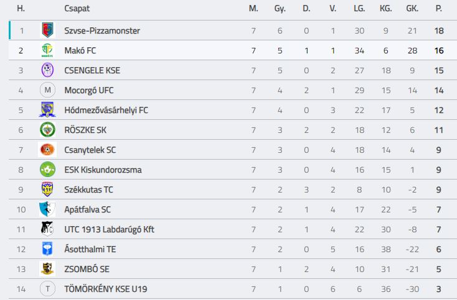Open the Ásotthalmi TE team link
Screen dimensions: 457x300
90,249
